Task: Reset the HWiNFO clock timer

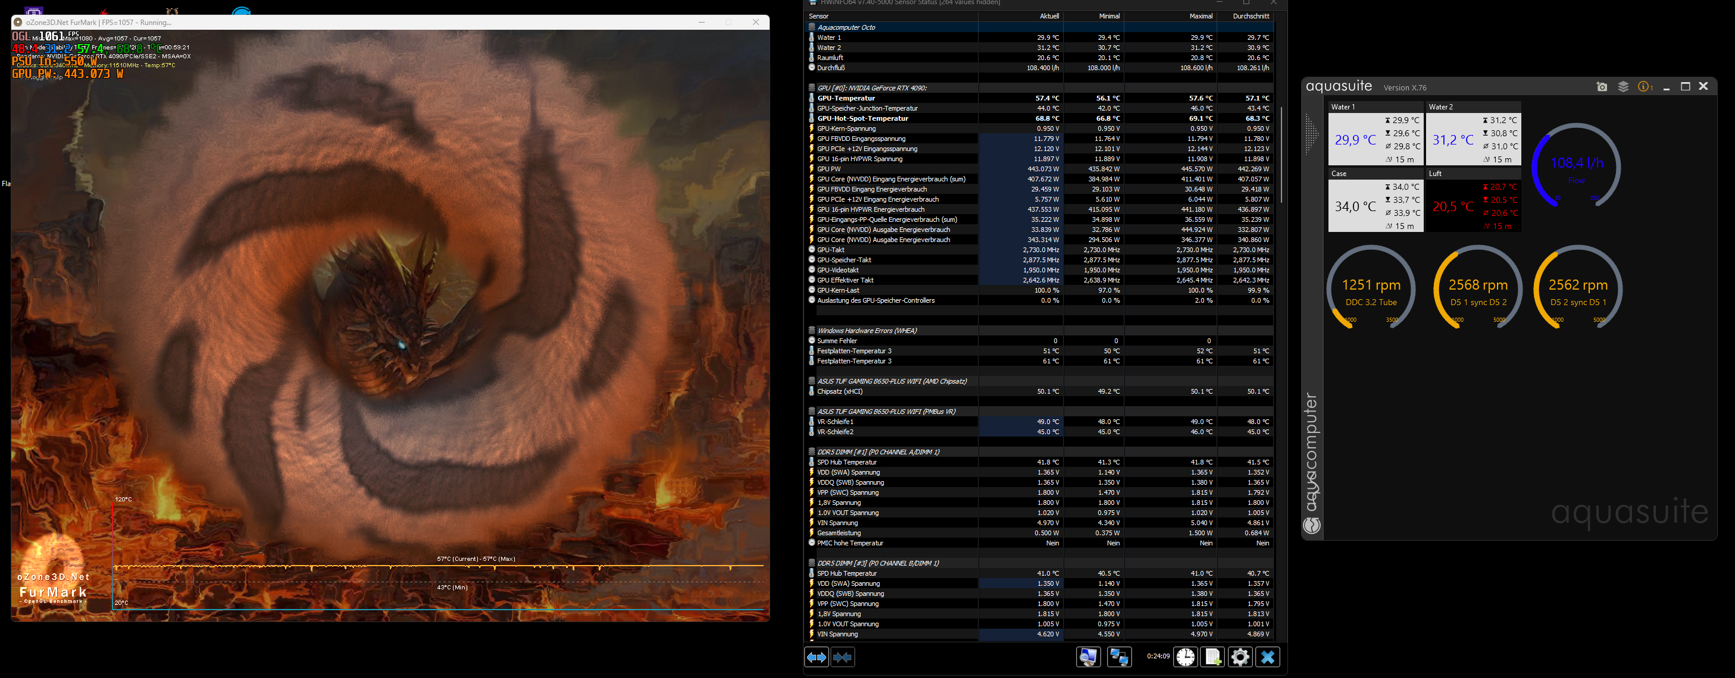Action: (1186, 657)
